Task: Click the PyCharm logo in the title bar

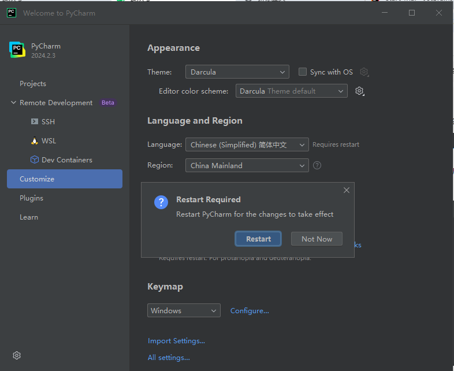Action: [x=12, y=13]
